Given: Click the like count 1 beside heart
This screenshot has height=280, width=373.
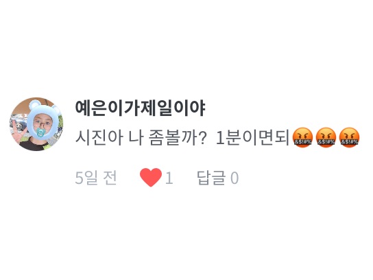Looking at the screenshot, I should (169, 178).
